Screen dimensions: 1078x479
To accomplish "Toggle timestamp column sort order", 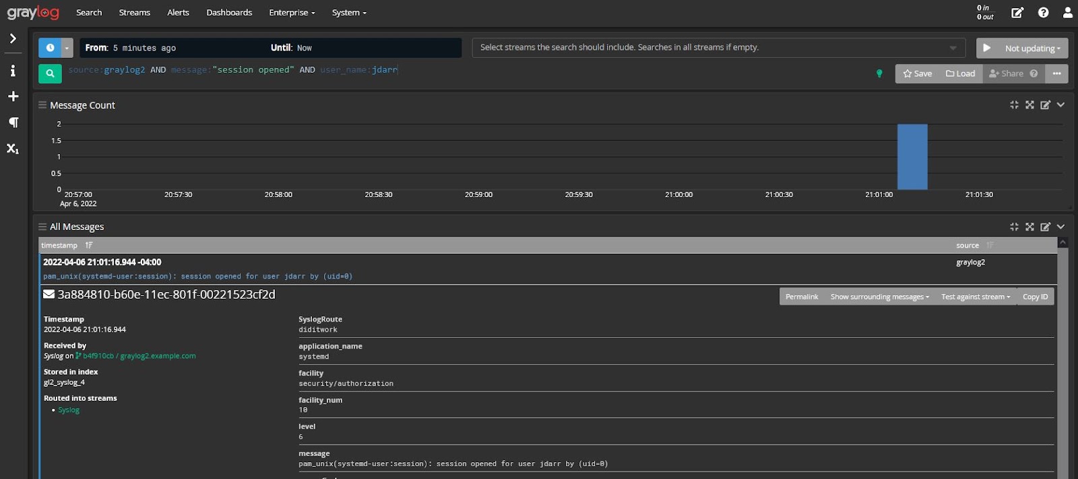I will (x=89, y=246).
